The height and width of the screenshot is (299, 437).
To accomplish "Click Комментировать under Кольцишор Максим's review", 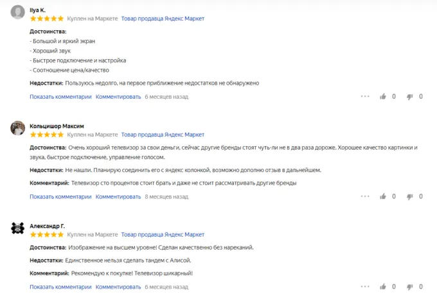I will coord(118,196).
